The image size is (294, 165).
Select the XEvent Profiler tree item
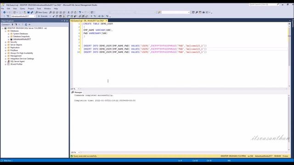pos(17,64)
